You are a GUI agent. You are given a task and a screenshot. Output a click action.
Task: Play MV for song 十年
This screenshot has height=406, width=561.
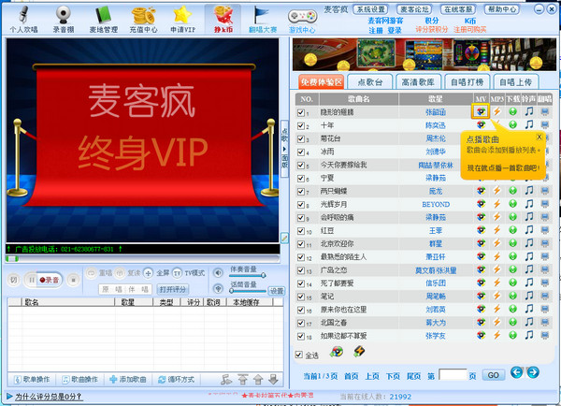(x=481, y=125)
